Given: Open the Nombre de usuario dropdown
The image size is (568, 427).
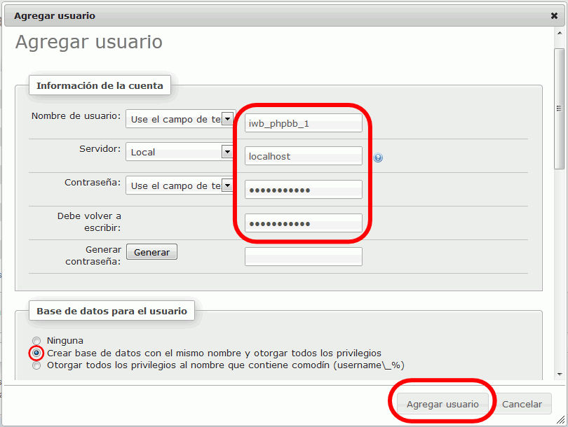Looking at the screenshot, I should click(180, 118).
